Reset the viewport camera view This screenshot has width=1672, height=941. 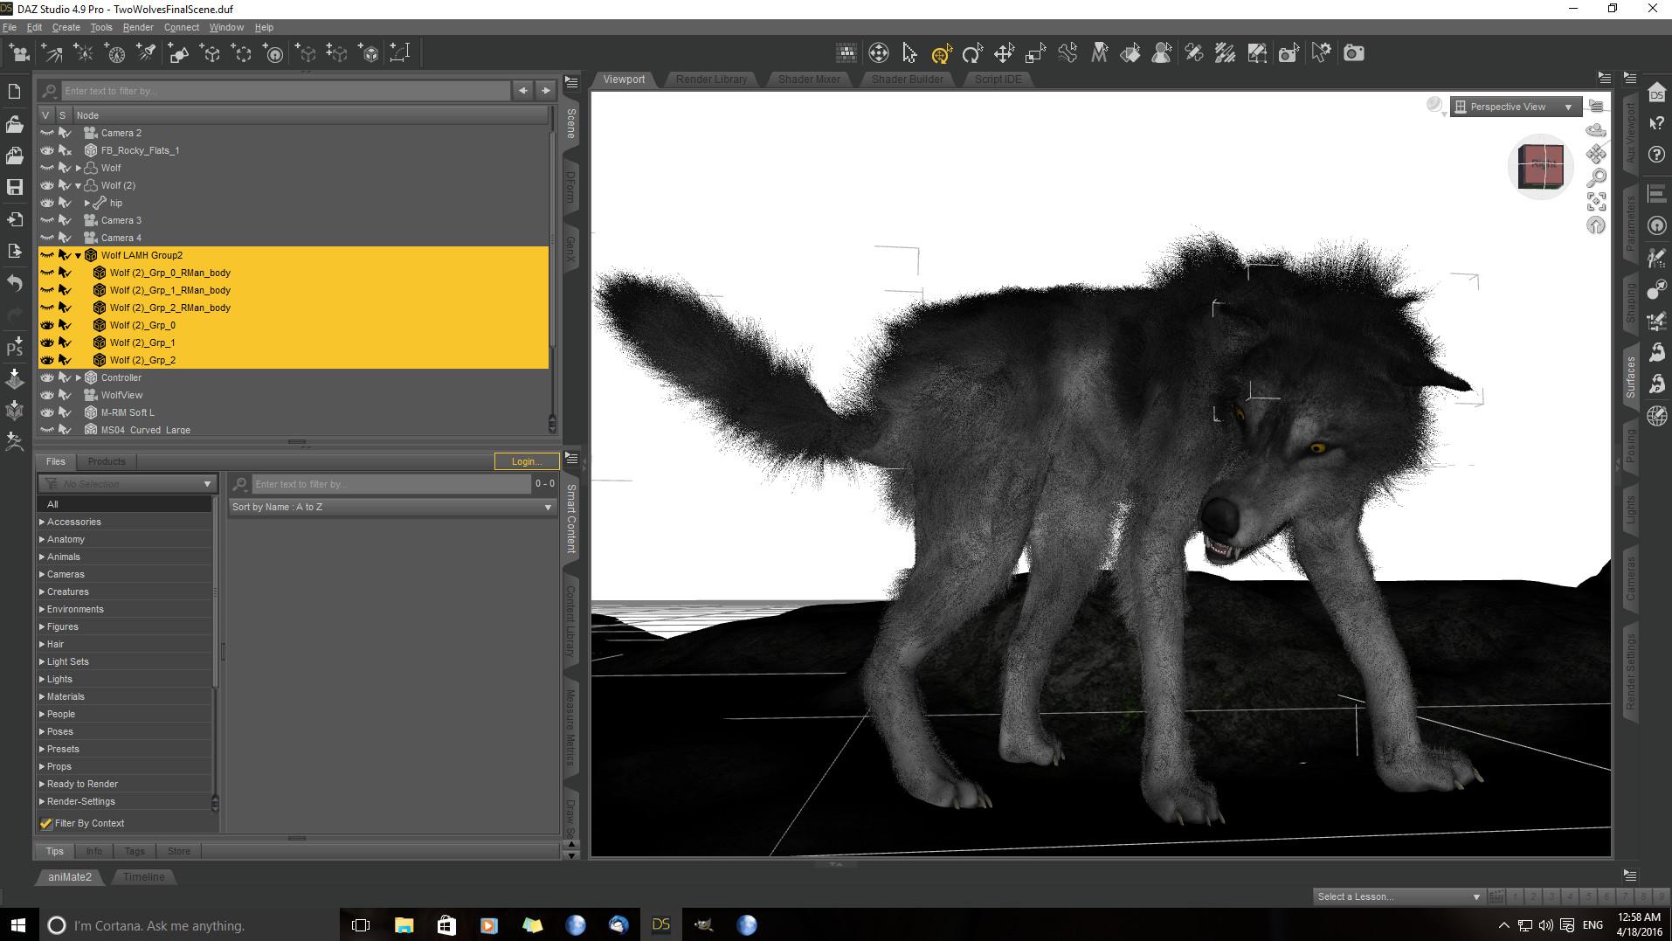pos(1596,225)
